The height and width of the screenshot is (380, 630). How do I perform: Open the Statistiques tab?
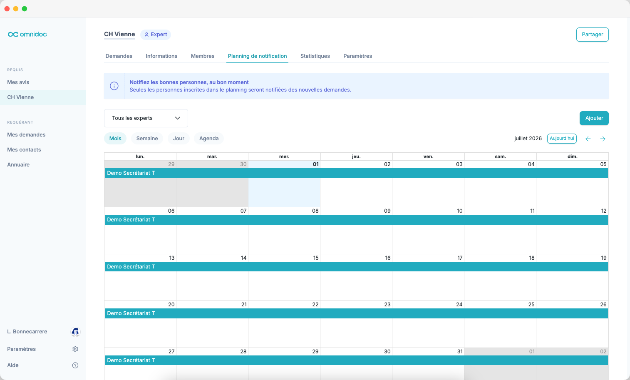pyautogui.click(x=315, y=56)
